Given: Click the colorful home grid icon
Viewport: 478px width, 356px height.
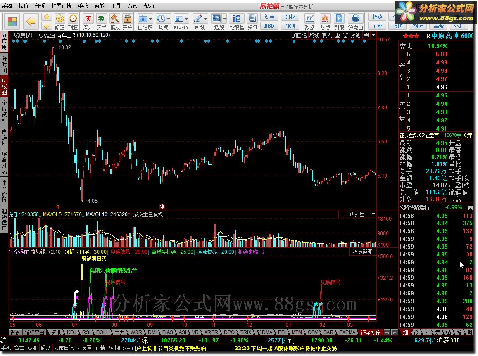Looking at the screenshot, I should pos(12,21).
